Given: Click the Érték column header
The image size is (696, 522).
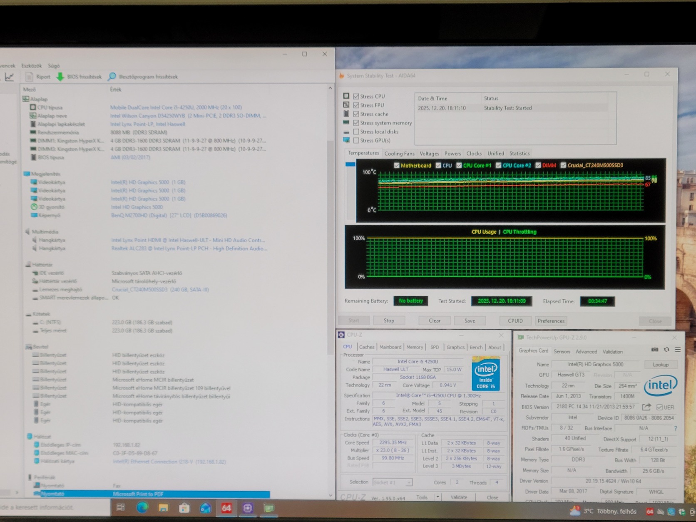Looking at the screenshot, I should [115, 89].
